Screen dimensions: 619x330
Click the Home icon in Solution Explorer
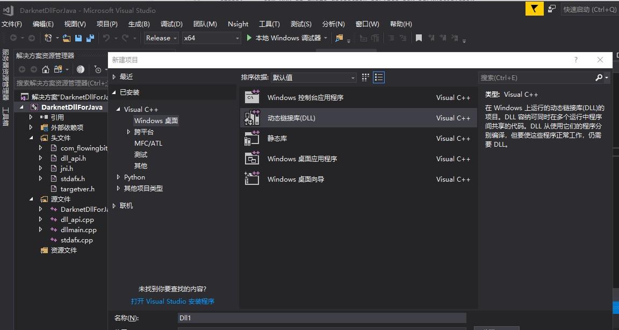pos(46,69)
